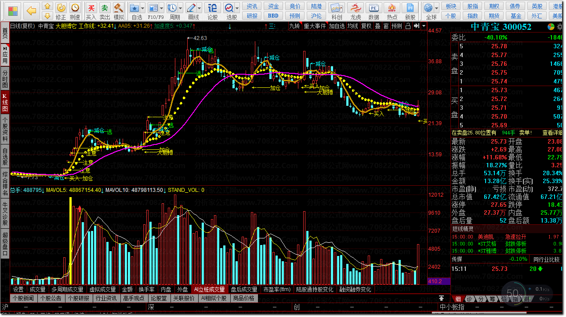
Task: Click the colorful home grid icon
Action: click(13, 11)
